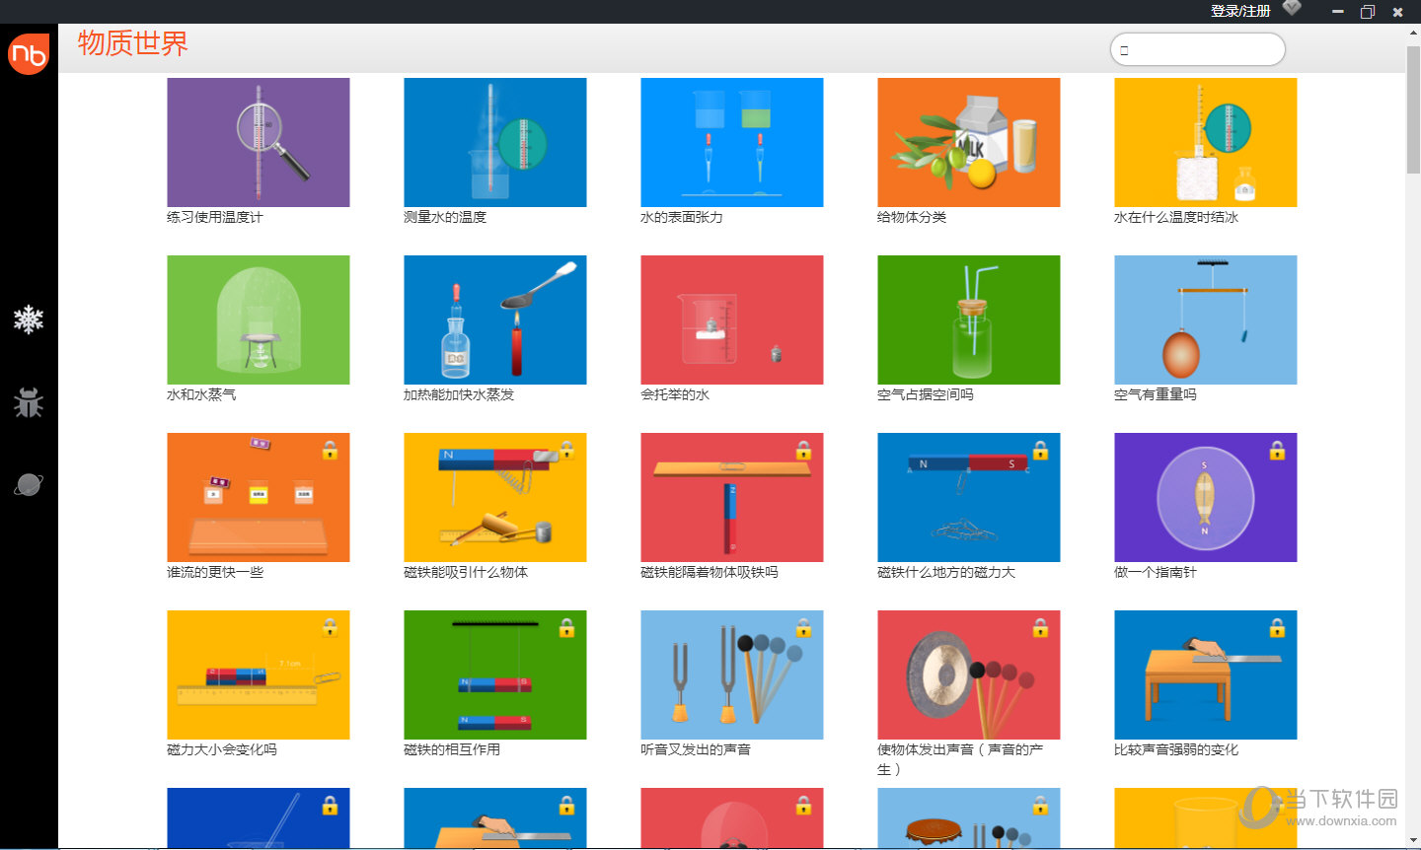Click the vertical scrollbar thumb
Screen dimensions: 1421x850
pyautogui.click(x=1413, y=108)
